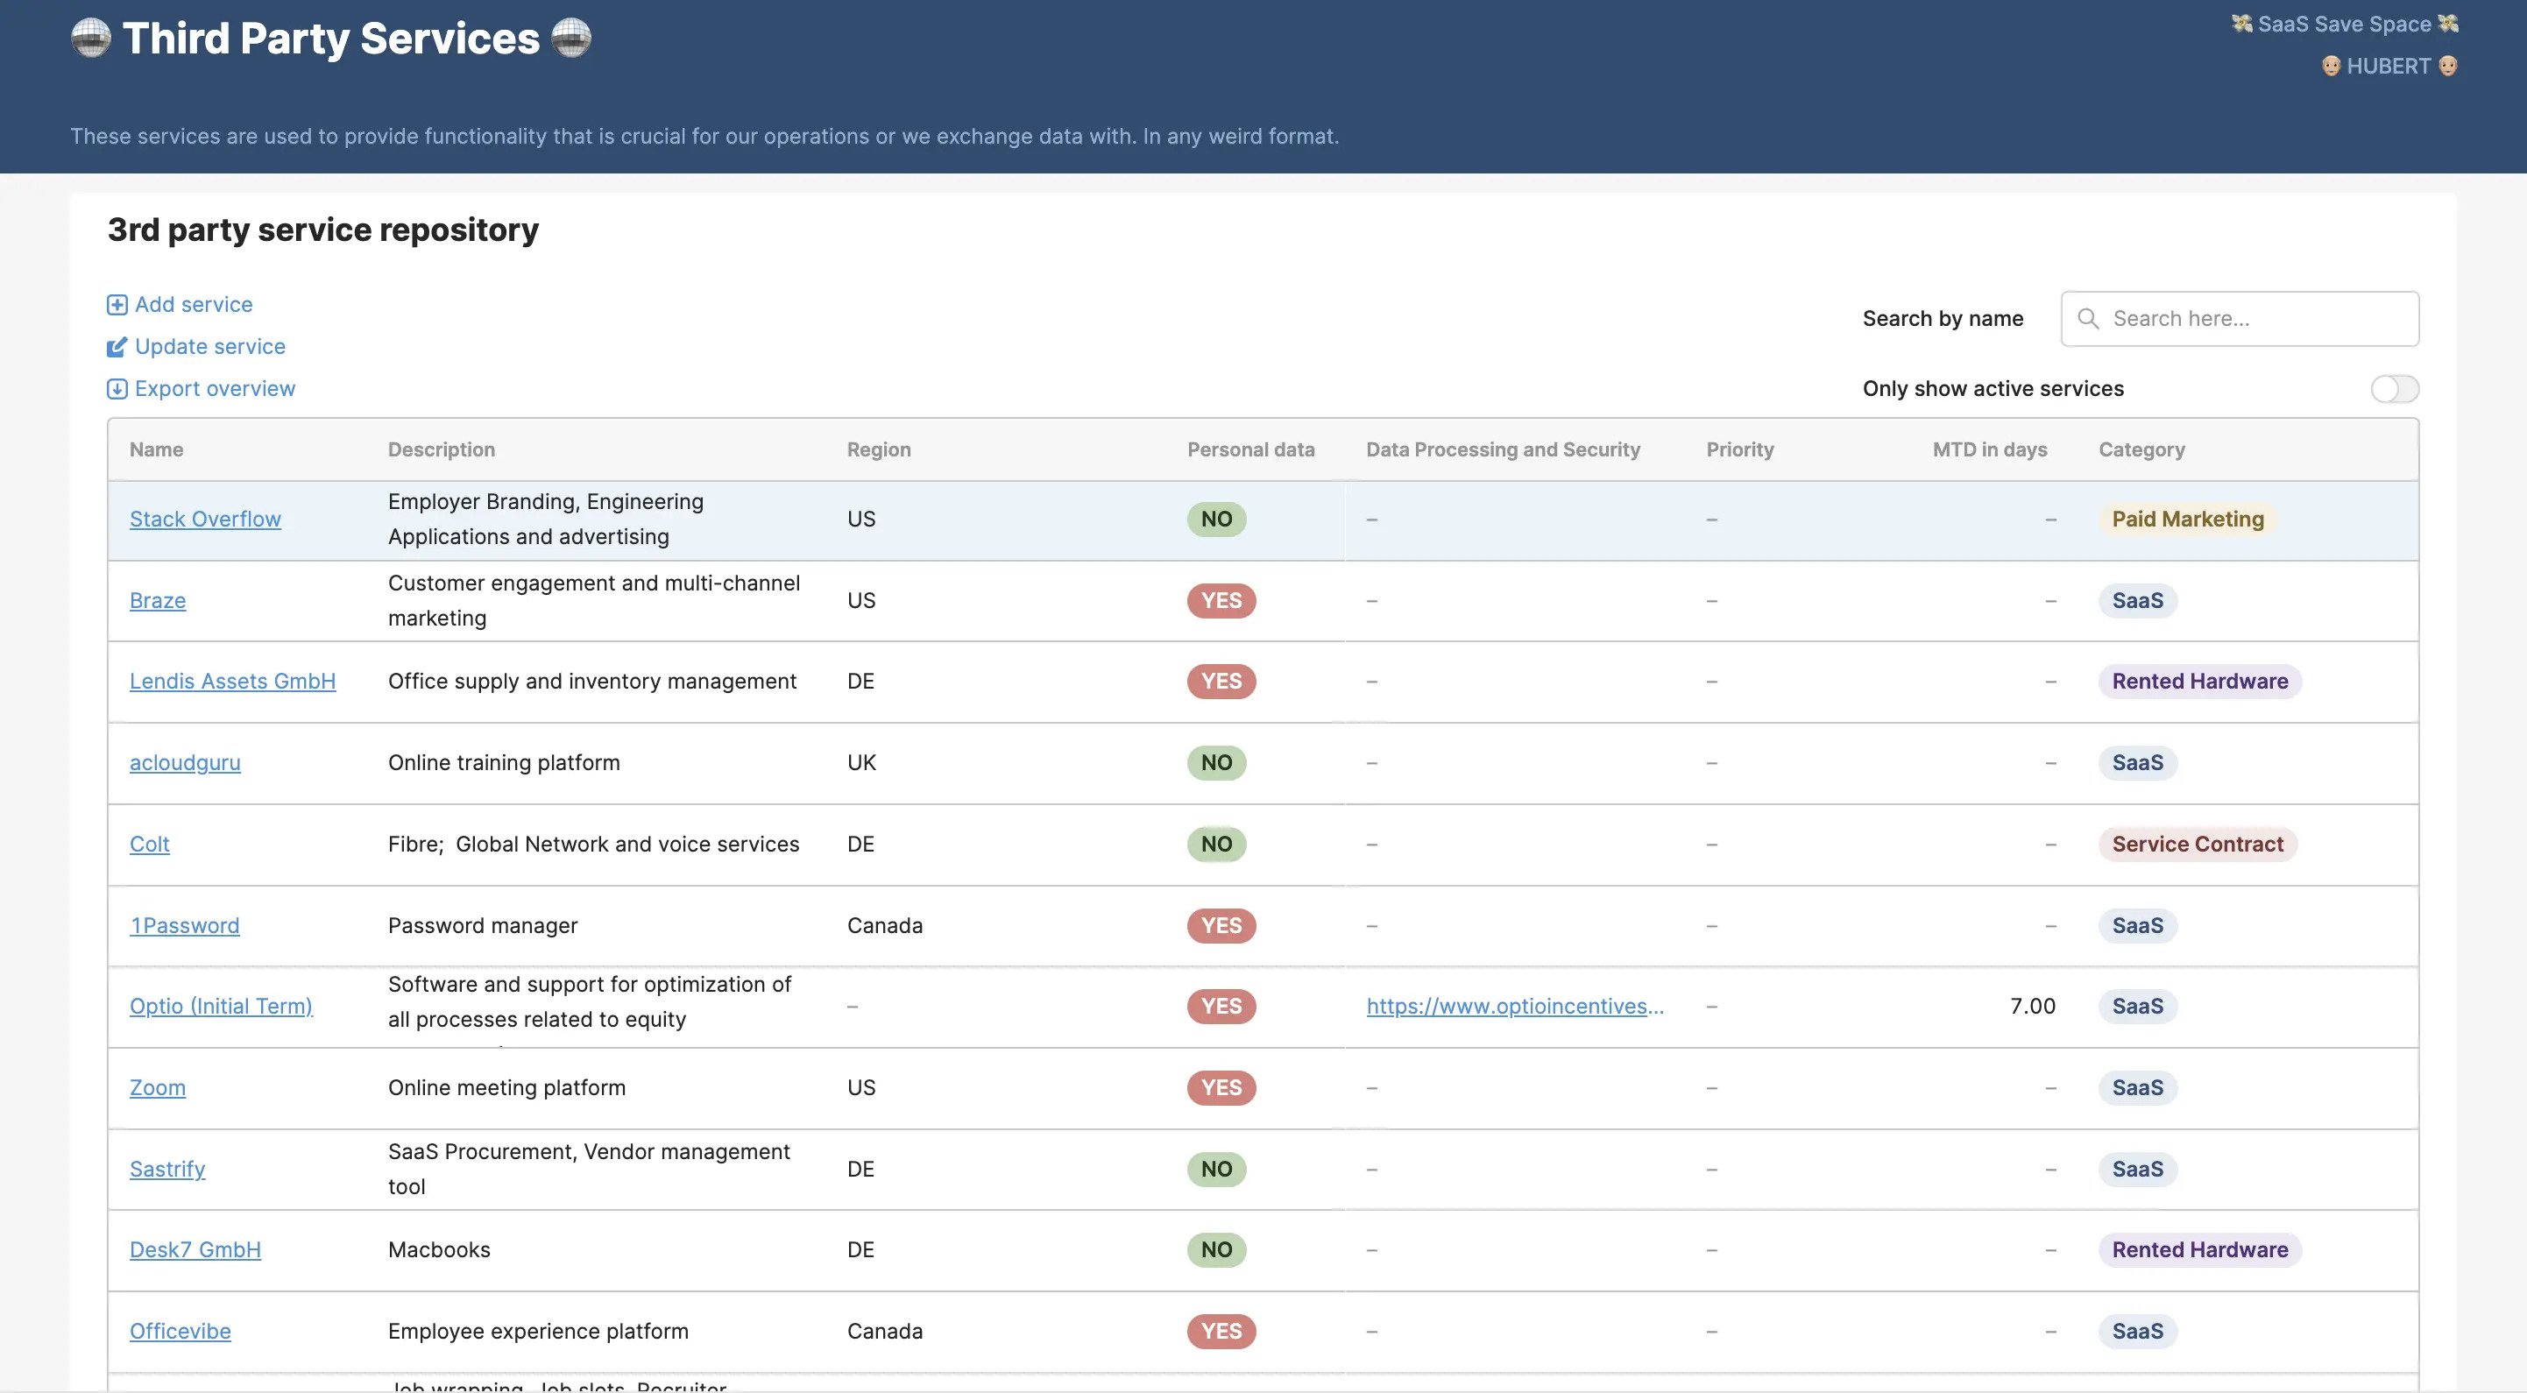Click the emoji left of SaaS Save Space

coord(2241,24)
